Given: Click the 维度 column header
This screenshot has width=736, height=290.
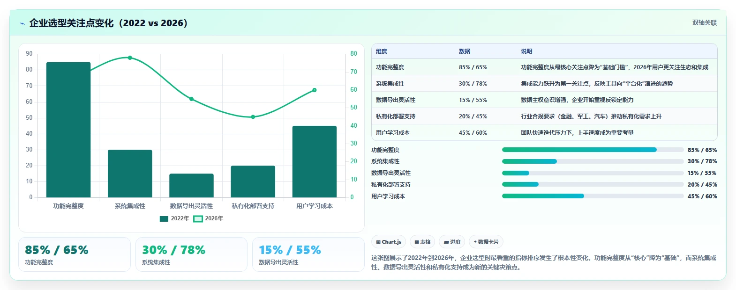Looking at the screenshot, I should (382, 51).
